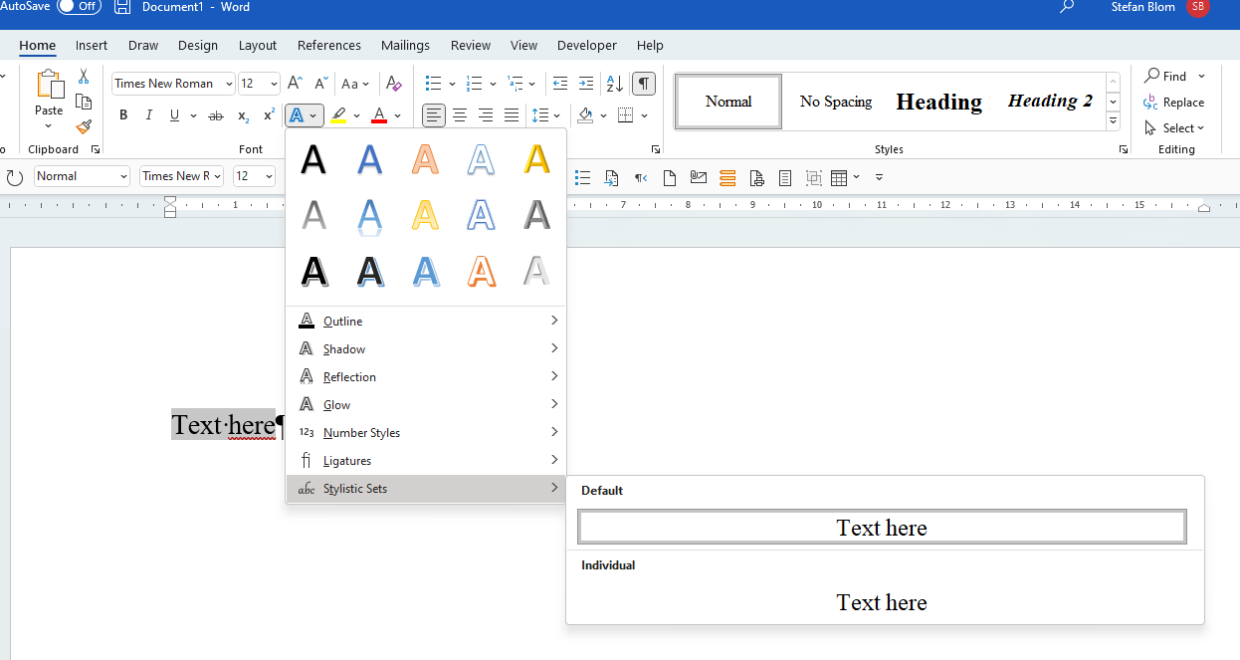The width and height of the screenshot is (1240, 660).
Task: Apply the bold Heading style
Action: (x=938, y=102)
